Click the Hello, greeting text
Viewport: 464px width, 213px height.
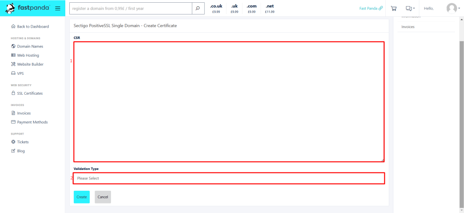click(x=429, y=9)
